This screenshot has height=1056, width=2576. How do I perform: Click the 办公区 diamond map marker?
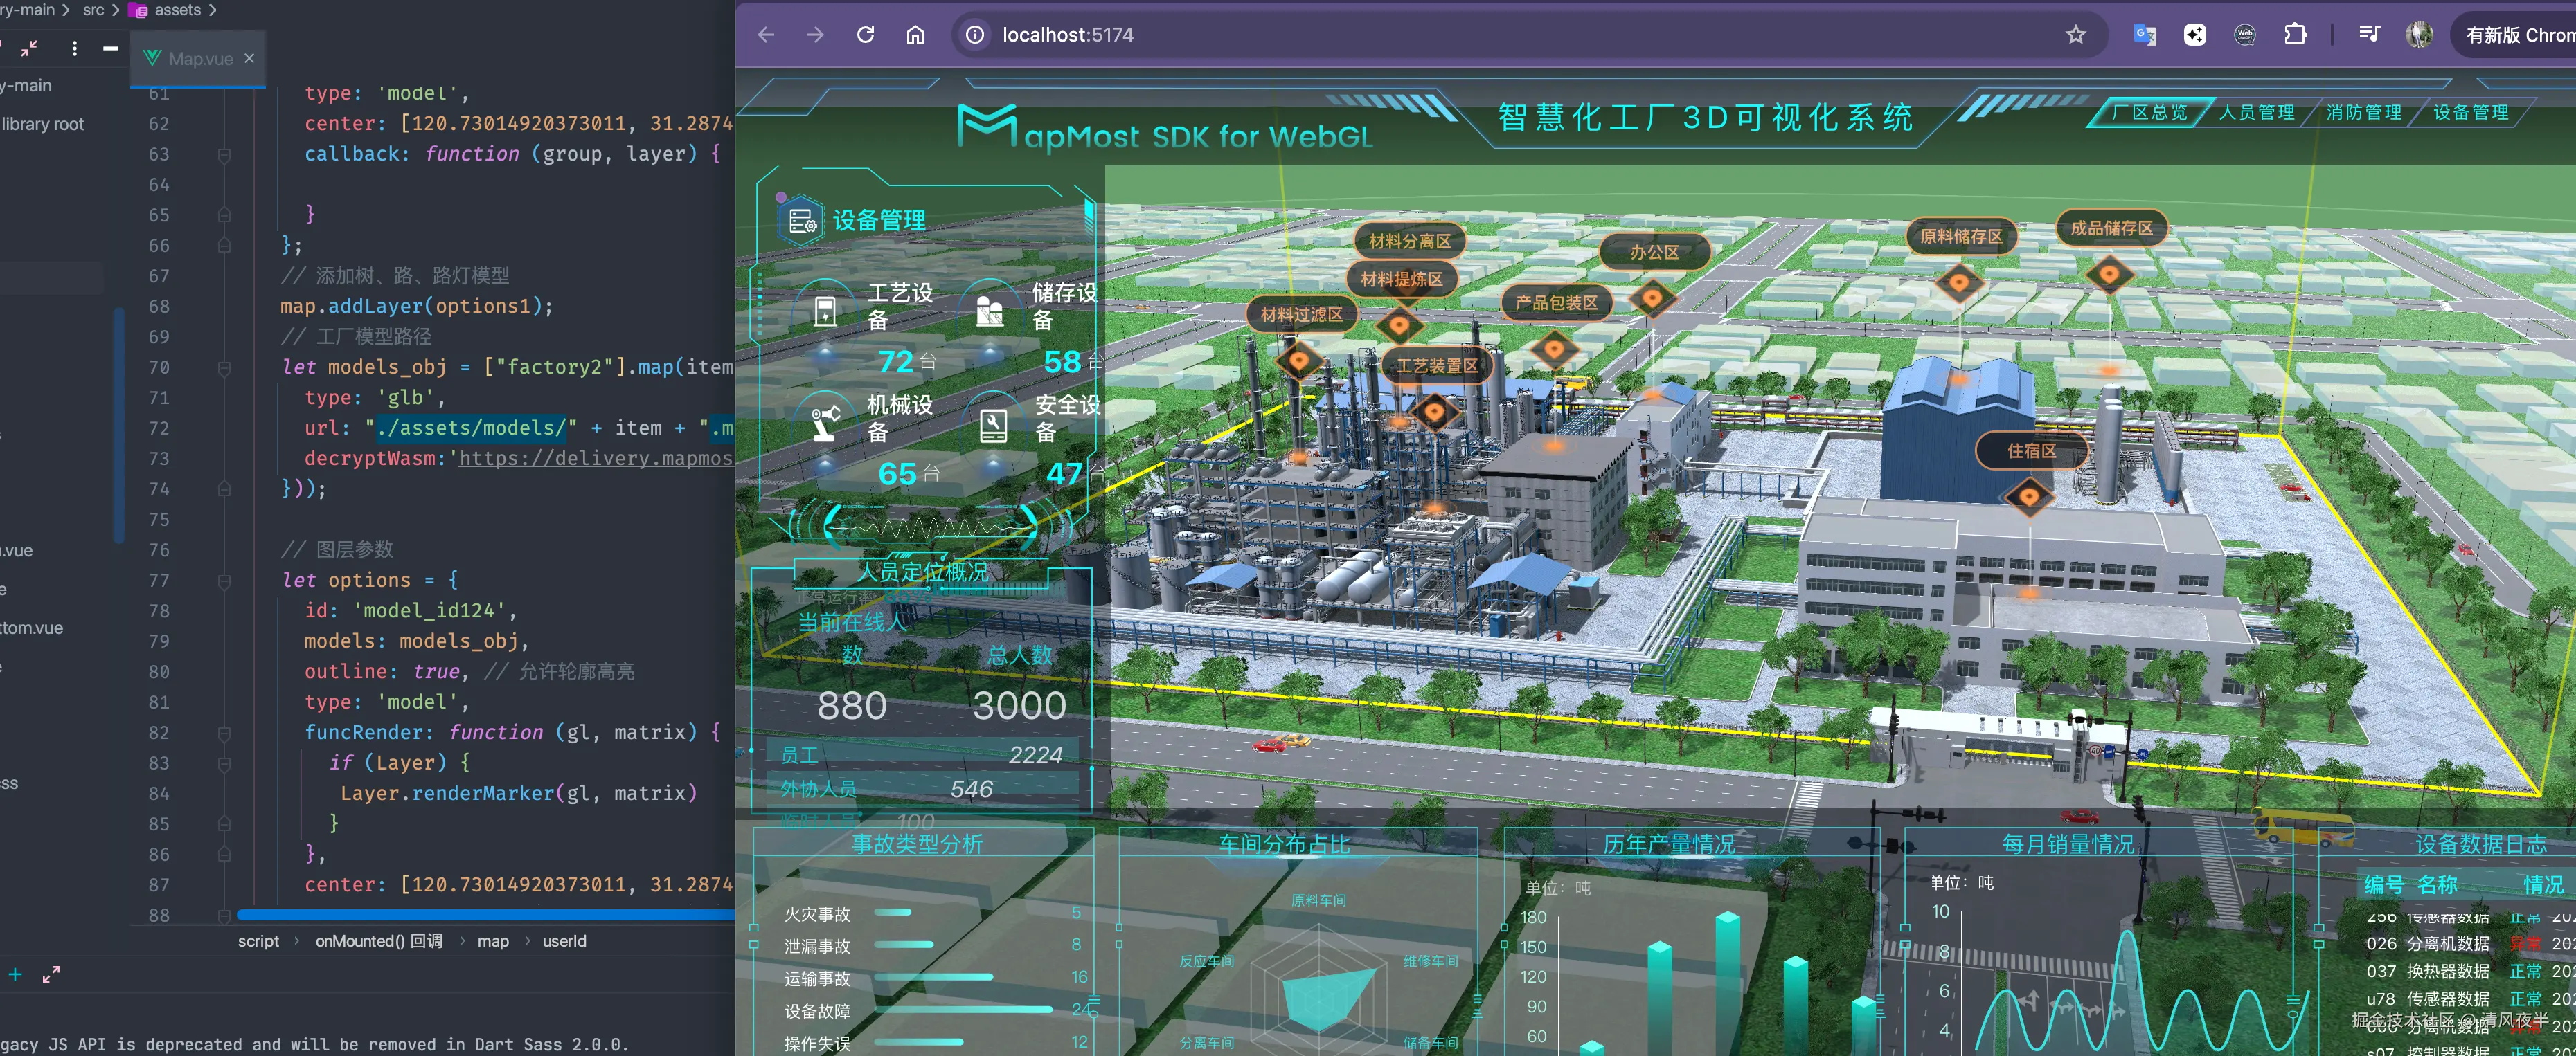(1652, 298)
